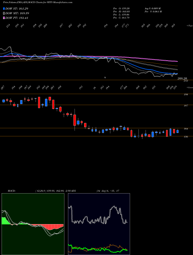Click the 187 price axis label

186,106
